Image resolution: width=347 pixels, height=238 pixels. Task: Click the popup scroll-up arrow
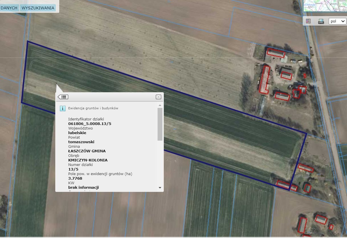coord(160,105)
